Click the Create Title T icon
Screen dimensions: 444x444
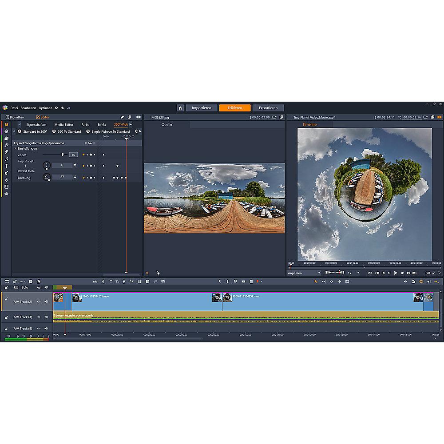(111, 281)
